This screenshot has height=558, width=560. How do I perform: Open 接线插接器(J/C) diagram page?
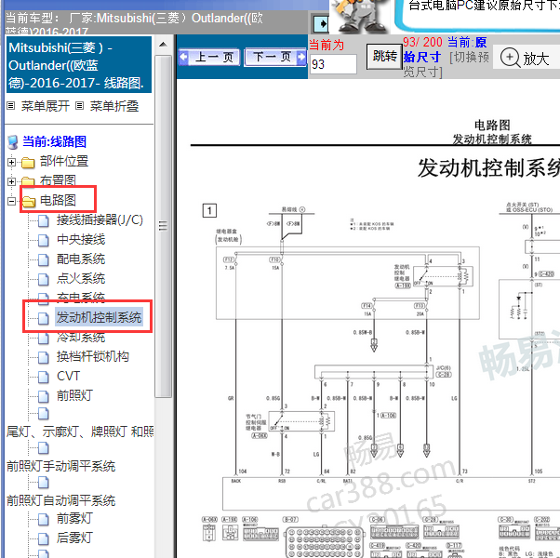pyautogui.click(x=100, y=219)
